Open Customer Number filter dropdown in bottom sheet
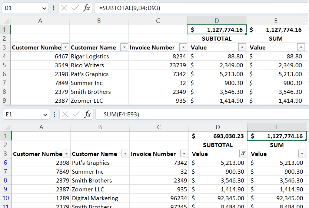This screenshot has width=309, height=208. click(66, 154)
